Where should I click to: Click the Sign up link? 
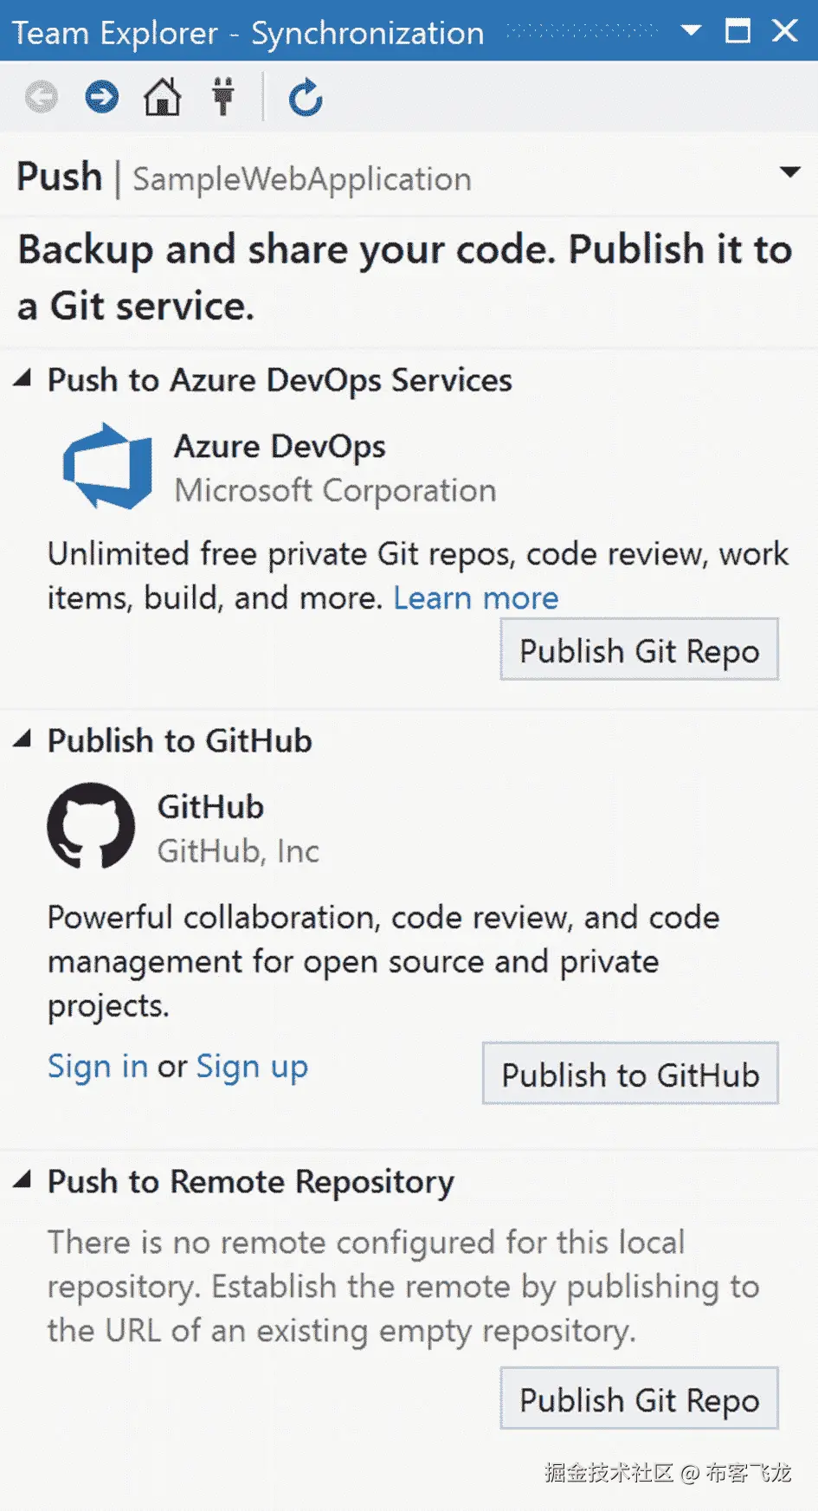coord(252,1066)
